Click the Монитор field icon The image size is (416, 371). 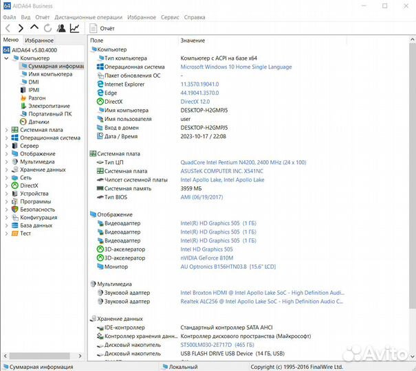click(x=100, y=267)
